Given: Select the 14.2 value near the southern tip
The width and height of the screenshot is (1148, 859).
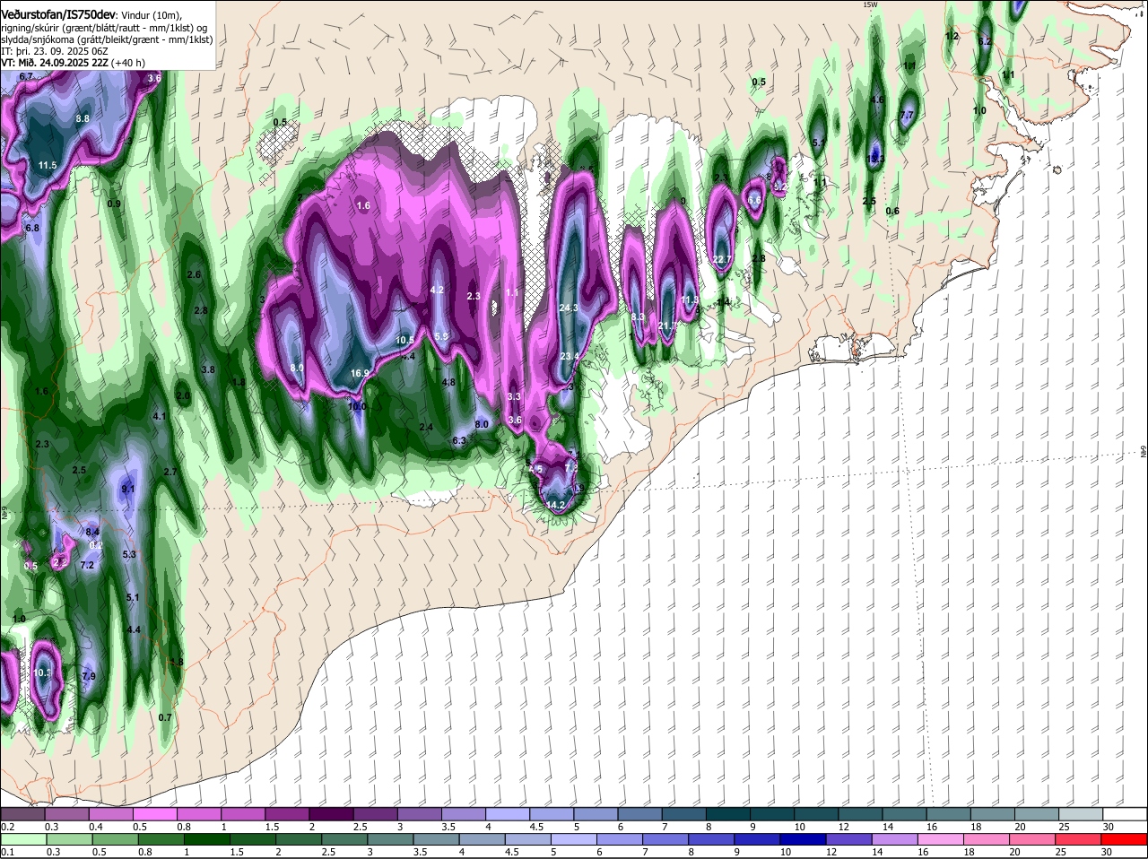Looking at the screenshot, I should click(x=556, y=505).
